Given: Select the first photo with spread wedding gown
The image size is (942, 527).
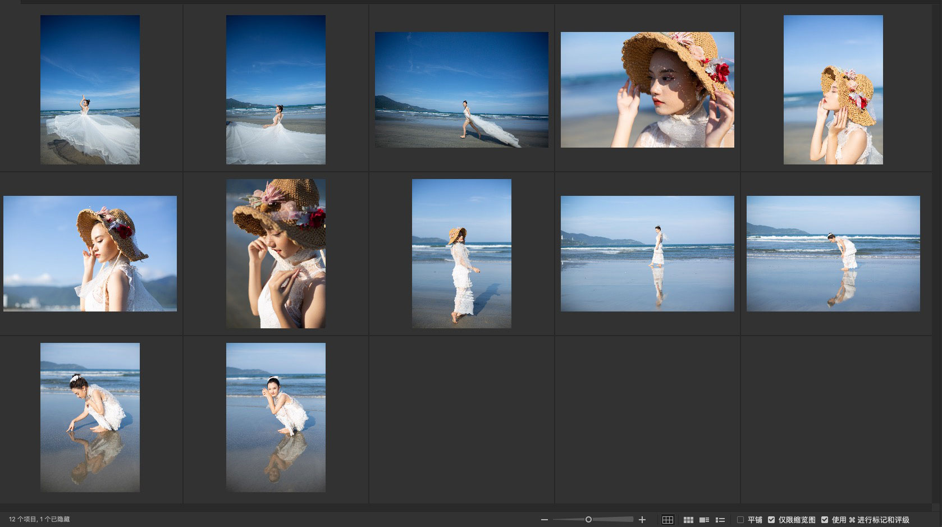Looking at the screenshot, I should (90, 90).
